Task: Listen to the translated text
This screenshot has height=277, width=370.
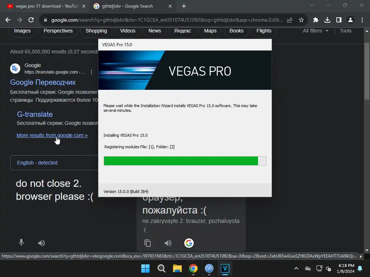Action: tap(168, 243)
